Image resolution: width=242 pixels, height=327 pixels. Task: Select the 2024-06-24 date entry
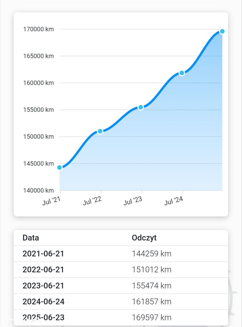(43, 301)
